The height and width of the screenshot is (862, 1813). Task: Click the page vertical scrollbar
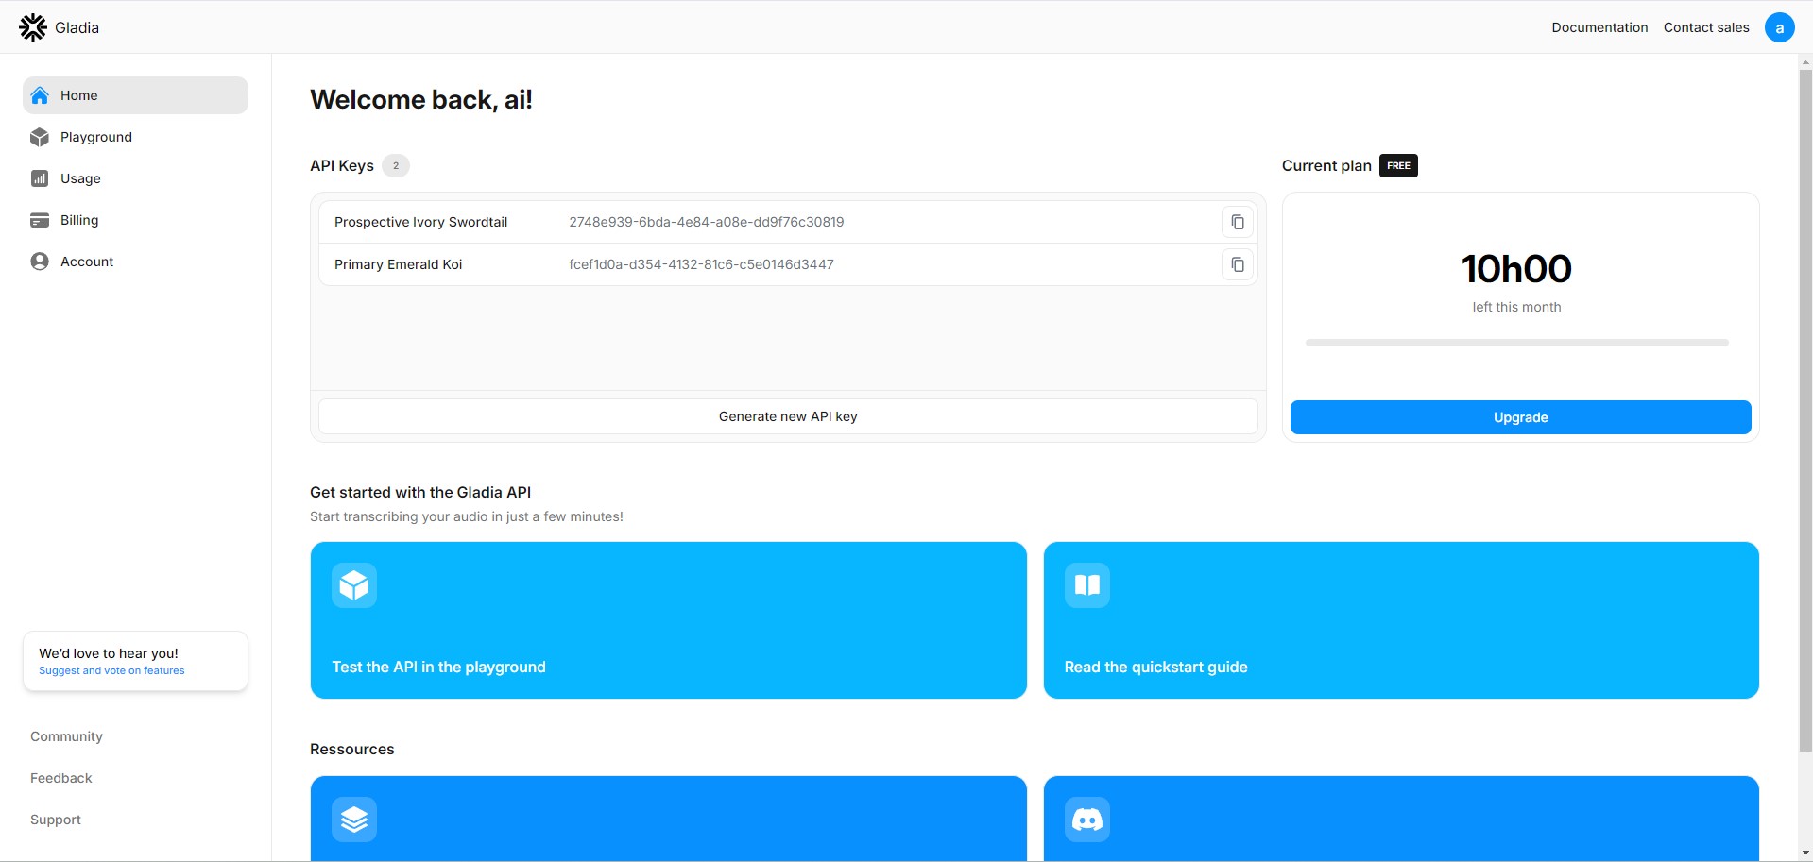[1805, 411]
